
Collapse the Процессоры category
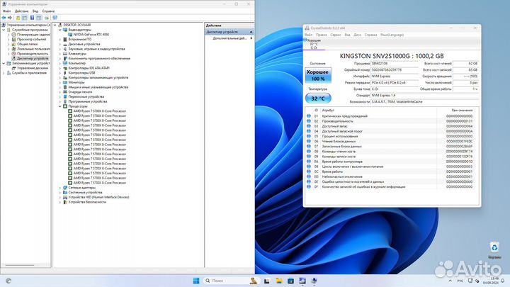[x=60, y=106]
